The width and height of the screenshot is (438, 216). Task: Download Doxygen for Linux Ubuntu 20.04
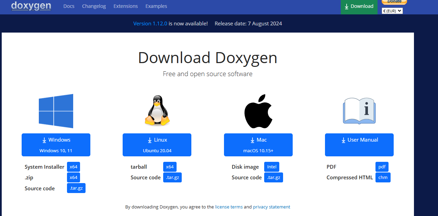point(157,145)
